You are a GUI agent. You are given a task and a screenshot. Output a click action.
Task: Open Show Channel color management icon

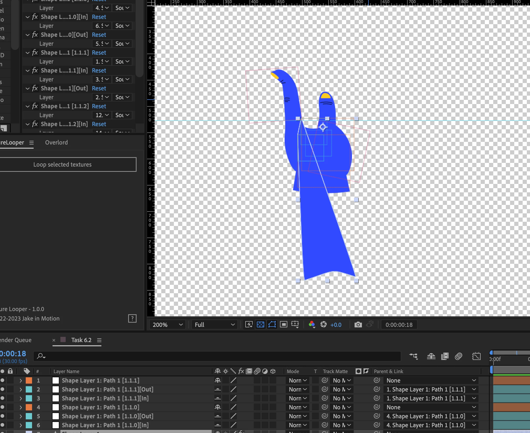click(x=312, y=324)
